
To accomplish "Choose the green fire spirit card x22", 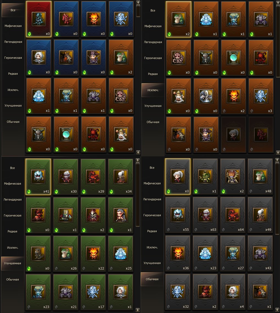I will tap(93, 254).
